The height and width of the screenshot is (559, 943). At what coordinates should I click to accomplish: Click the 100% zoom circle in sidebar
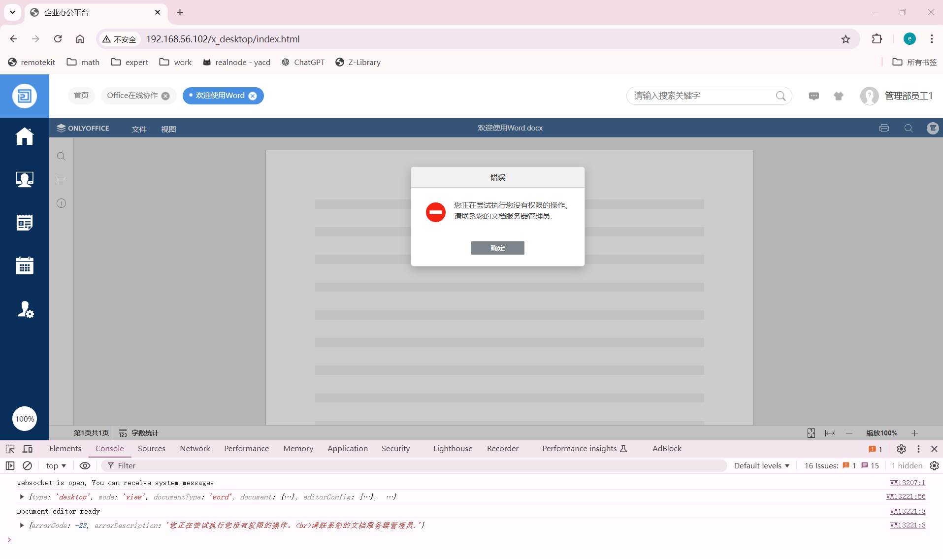coord(25,419)
